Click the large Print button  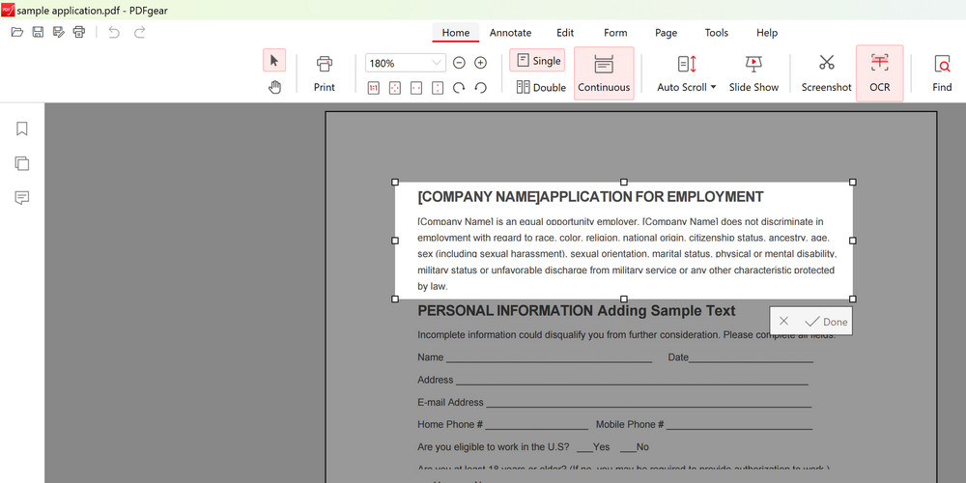[324, 73]
